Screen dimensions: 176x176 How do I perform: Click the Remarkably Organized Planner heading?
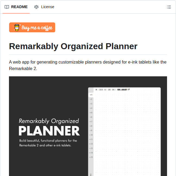pos(73,46)
